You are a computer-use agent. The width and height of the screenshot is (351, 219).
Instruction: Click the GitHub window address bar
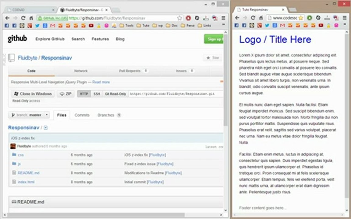pos(110,18)
